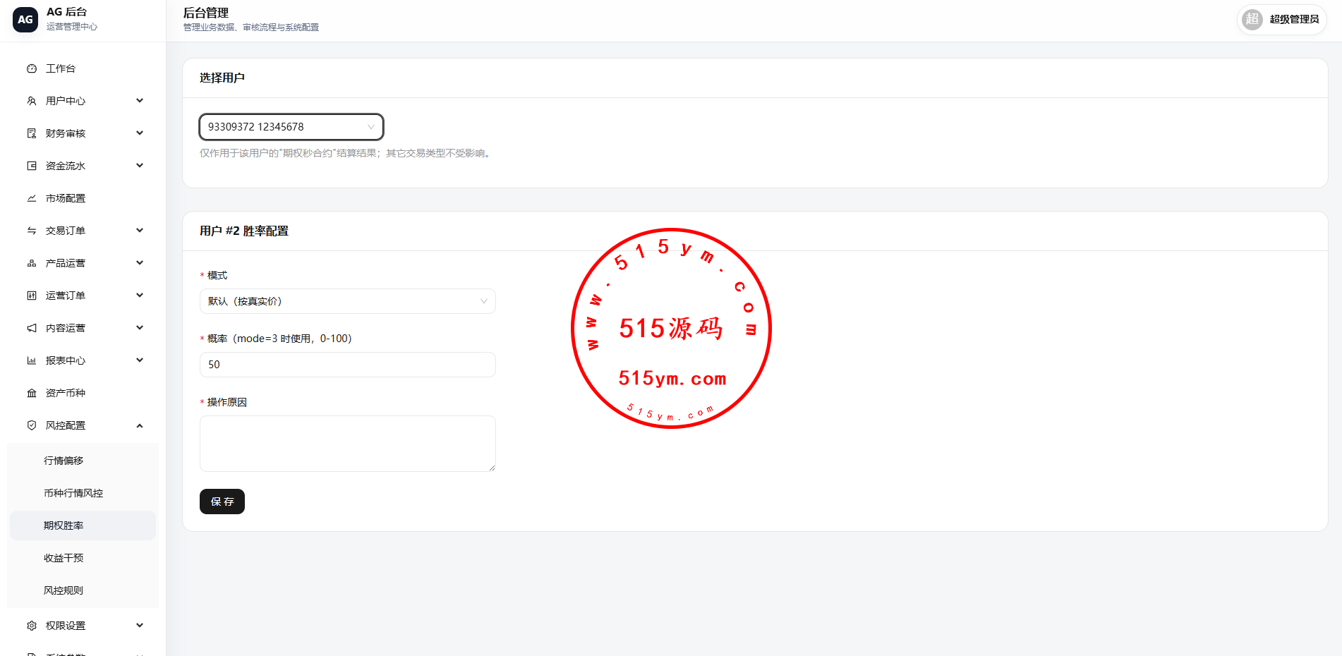
Task: Click the AG logo badge
Action: (x=25, y=20)
